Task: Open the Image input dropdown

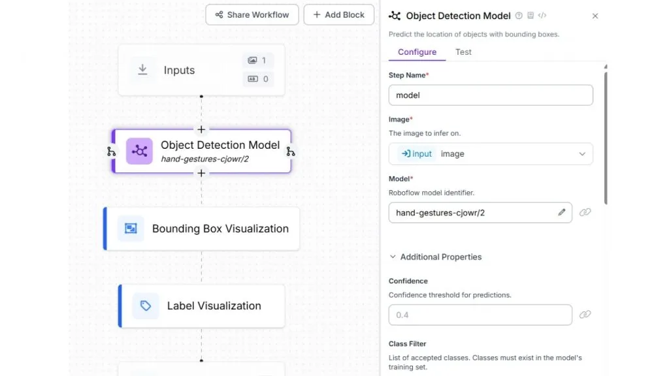Action: [491, 154]
